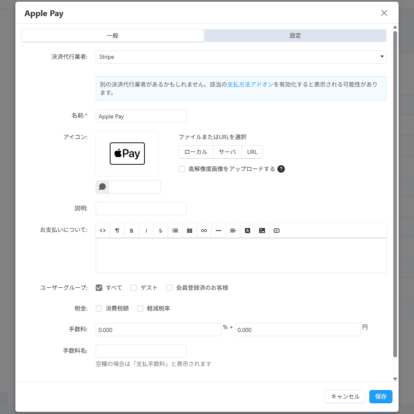
Task: Click the 手数料名 input field
Action: tap(141, 351)
